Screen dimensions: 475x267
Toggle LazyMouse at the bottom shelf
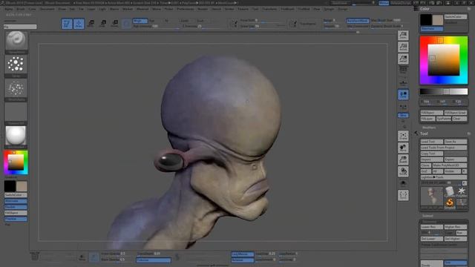pyautogui.click(x=243, y=254)
